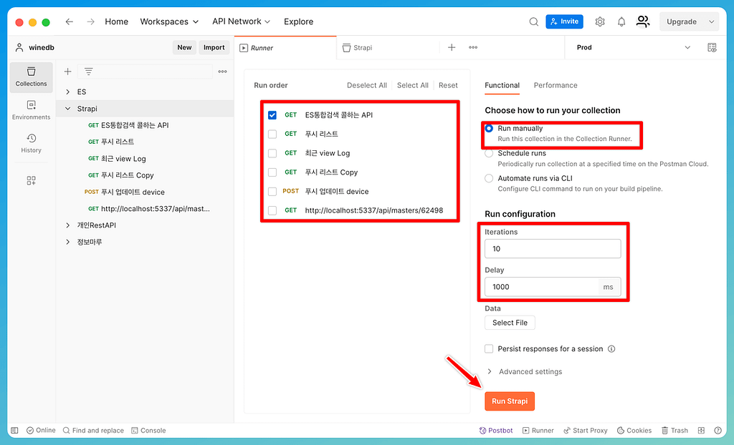
Task: Click the Run Strapi button
Action: [x=510, y=401]
